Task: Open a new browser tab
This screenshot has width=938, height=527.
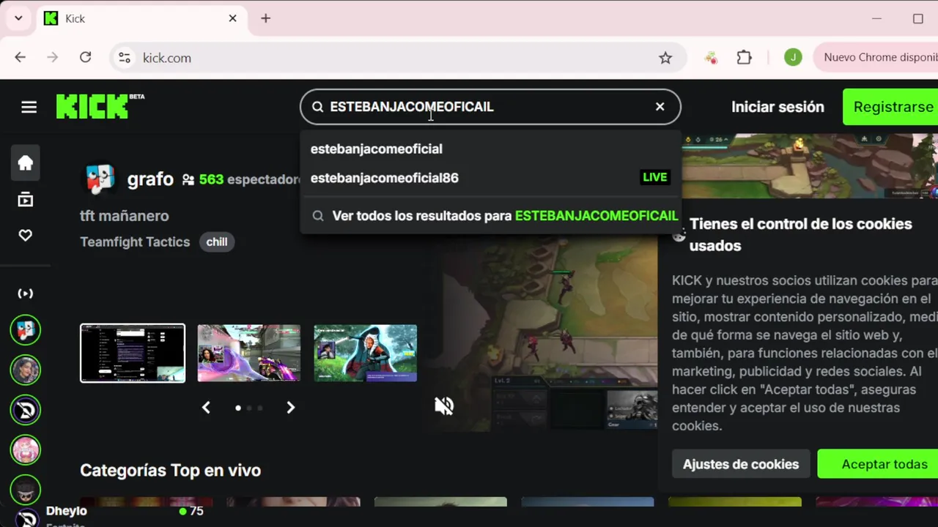Action: pyautogui.click(x=266, y=18)
